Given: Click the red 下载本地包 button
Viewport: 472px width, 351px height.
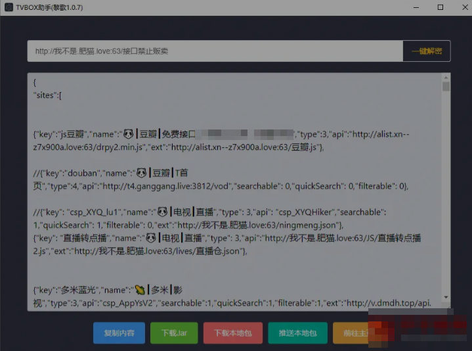Looking at the screenshot, I should (232, 333).
